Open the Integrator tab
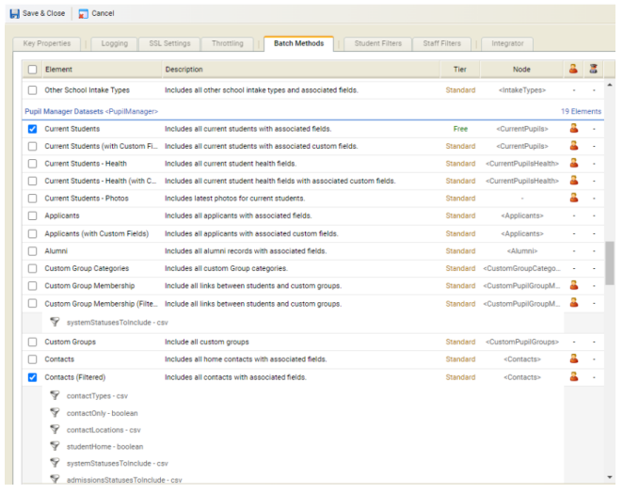This screenshot has height=494, width=623. (507, 43)
